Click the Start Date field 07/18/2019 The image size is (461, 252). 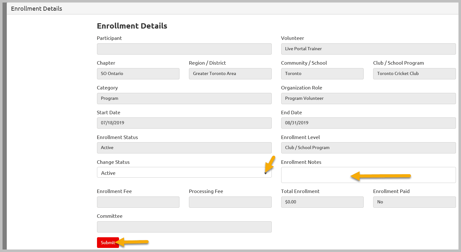(184, 123)
